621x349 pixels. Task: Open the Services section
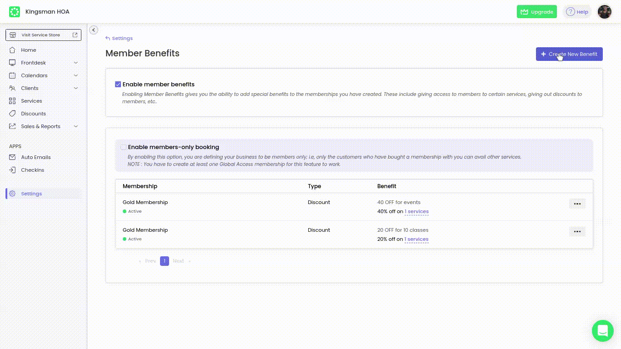tap(31, 101)
